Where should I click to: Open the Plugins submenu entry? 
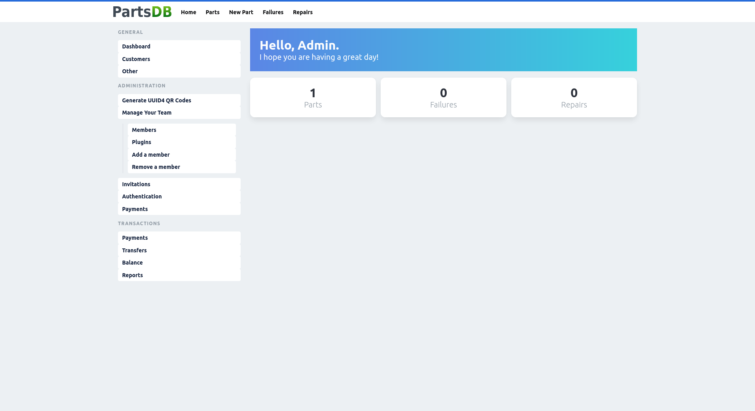142,142
